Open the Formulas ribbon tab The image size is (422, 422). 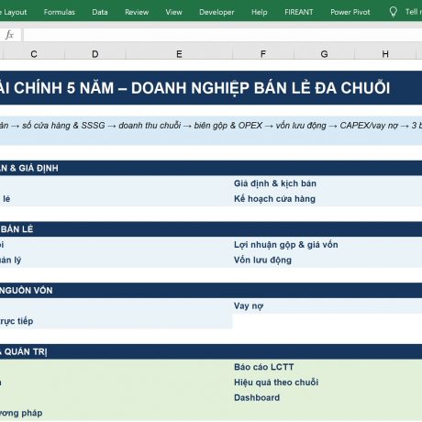pos(60,12)
